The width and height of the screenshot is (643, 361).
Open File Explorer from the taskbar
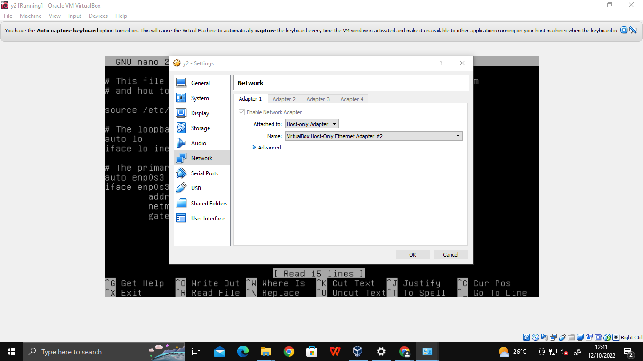coord(265,352)
